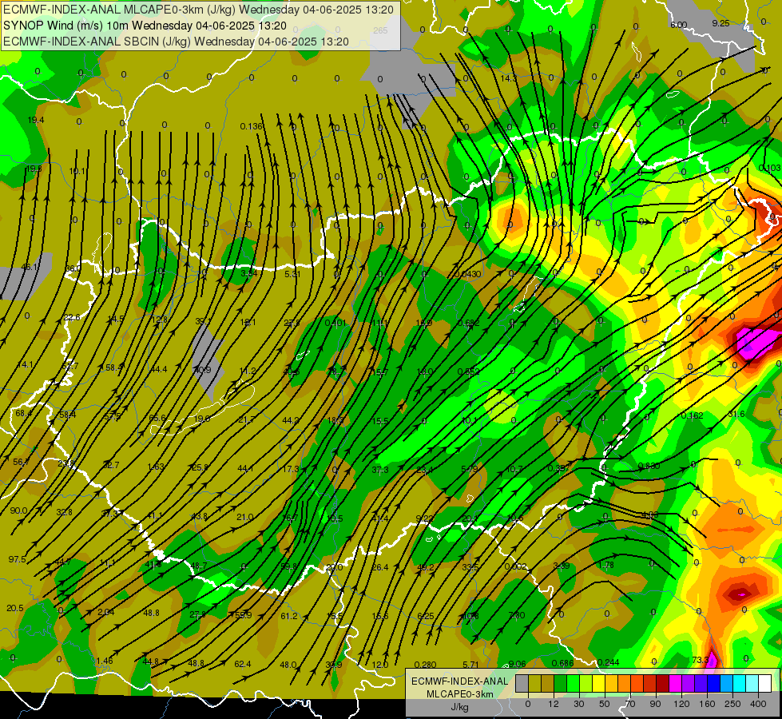Click the map value 265
This screenshot has height=719, width=782.
[x=380, y=30]
